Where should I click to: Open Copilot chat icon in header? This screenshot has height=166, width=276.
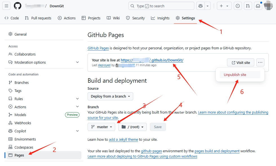pyautogui.click(x=201, y=6)
